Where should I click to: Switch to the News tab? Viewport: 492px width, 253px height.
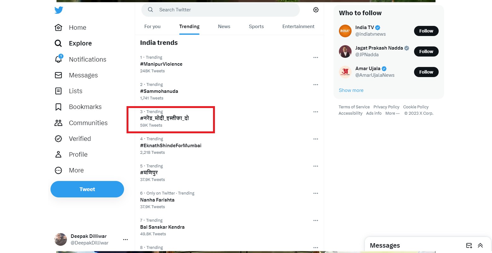224,27
